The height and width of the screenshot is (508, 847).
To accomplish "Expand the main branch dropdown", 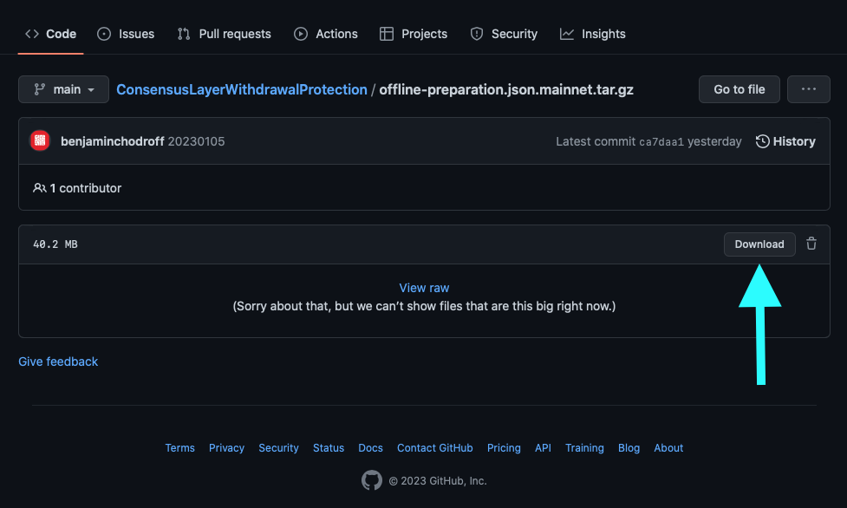I will point(64,89).
